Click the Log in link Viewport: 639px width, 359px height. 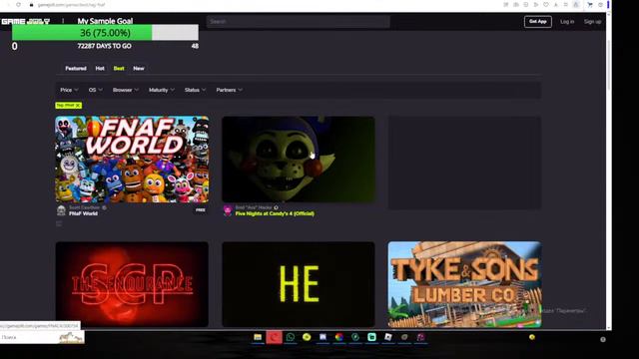click(567, 22)
